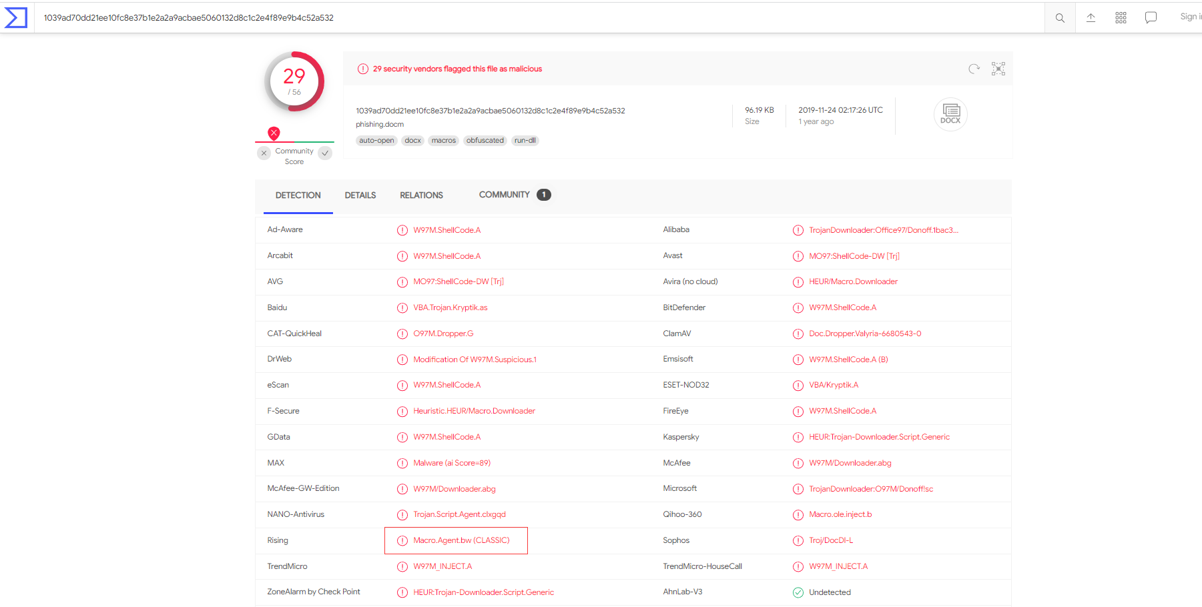The image size is (1202, 607).
Task: Click the 29/56 detection score gauge
Action: (x=294, y=81)
